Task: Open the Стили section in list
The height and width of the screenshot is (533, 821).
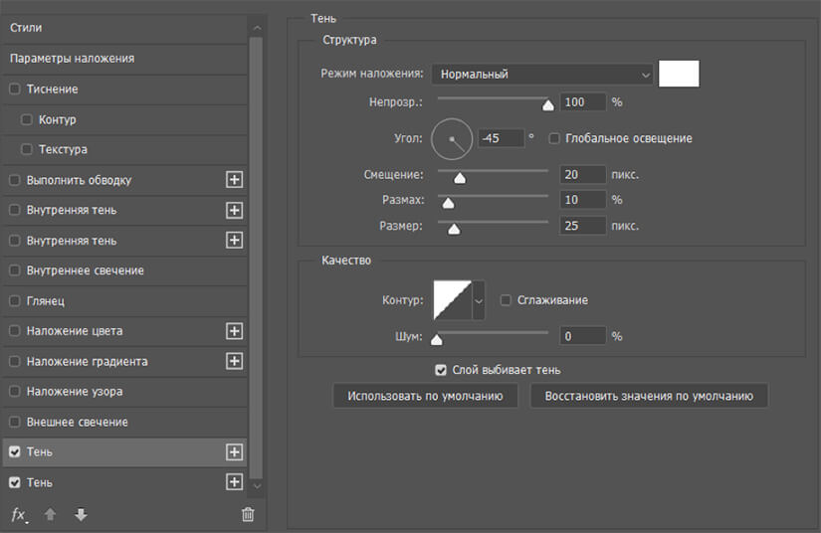Action: tap(26, 28)
